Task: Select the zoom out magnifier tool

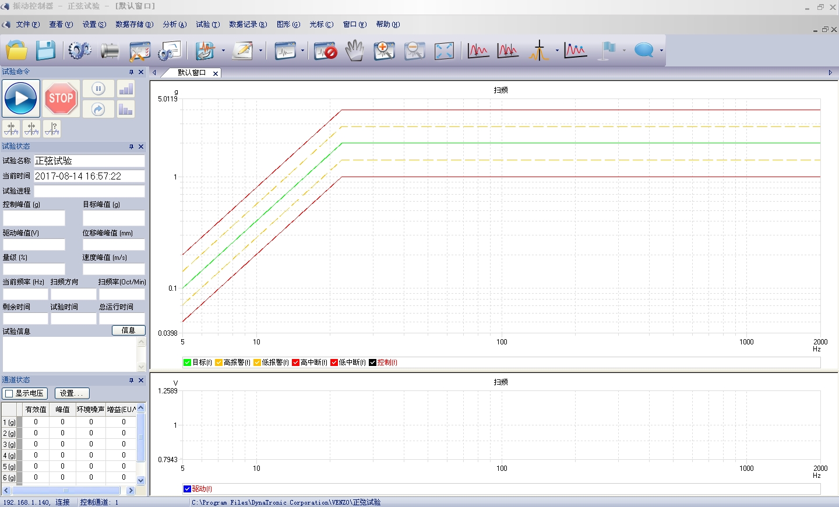Action: [414, 51]
